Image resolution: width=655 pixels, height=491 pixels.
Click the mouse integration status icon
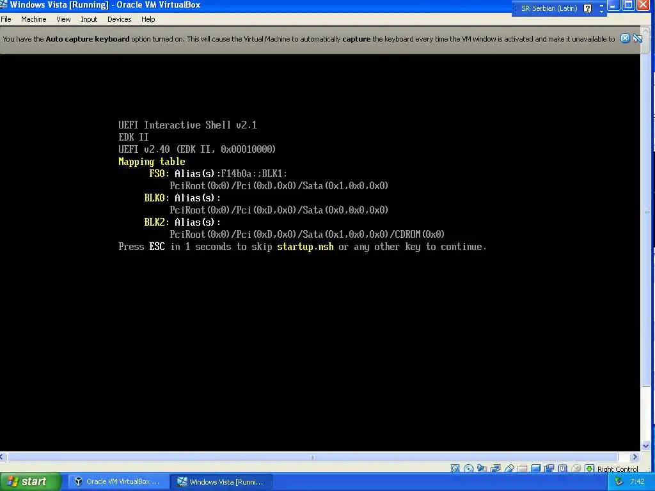tap(576, 469)
